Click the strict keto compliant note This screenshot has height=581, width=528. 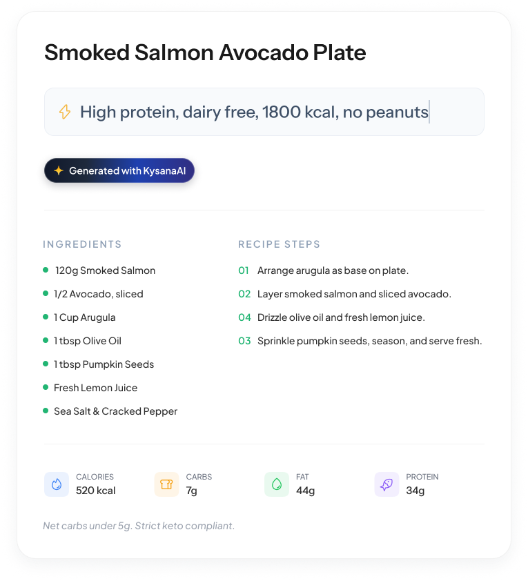[139, 526]
